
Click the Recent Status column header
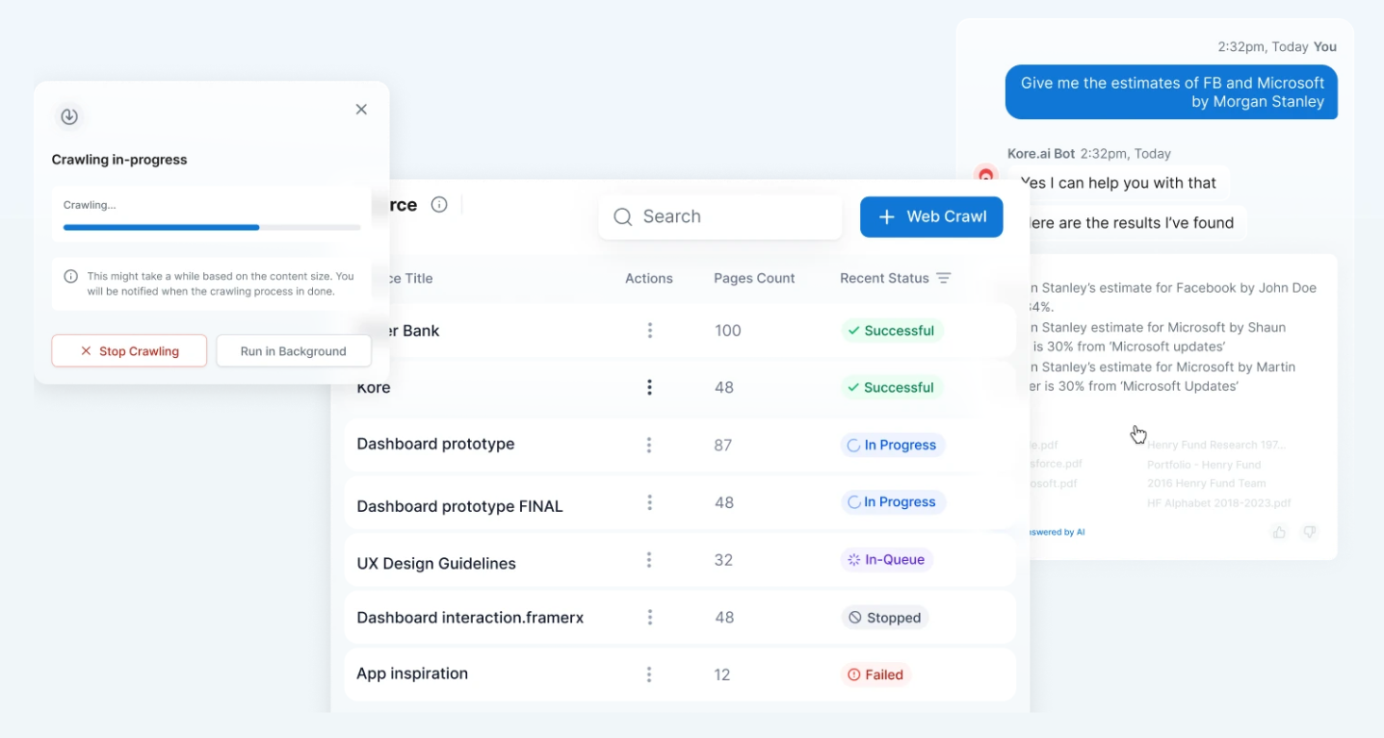pyautogui.click(x=884, y=278)
